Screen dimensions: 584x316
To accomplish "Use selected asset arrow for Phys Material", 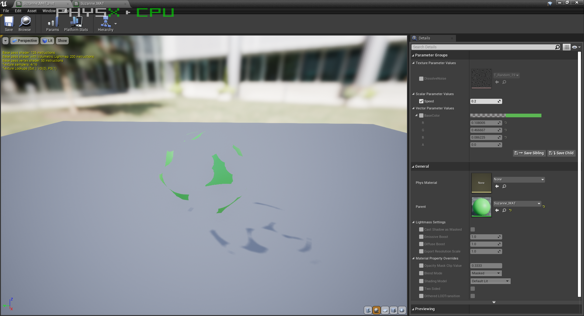I will [x=497, y=186].
